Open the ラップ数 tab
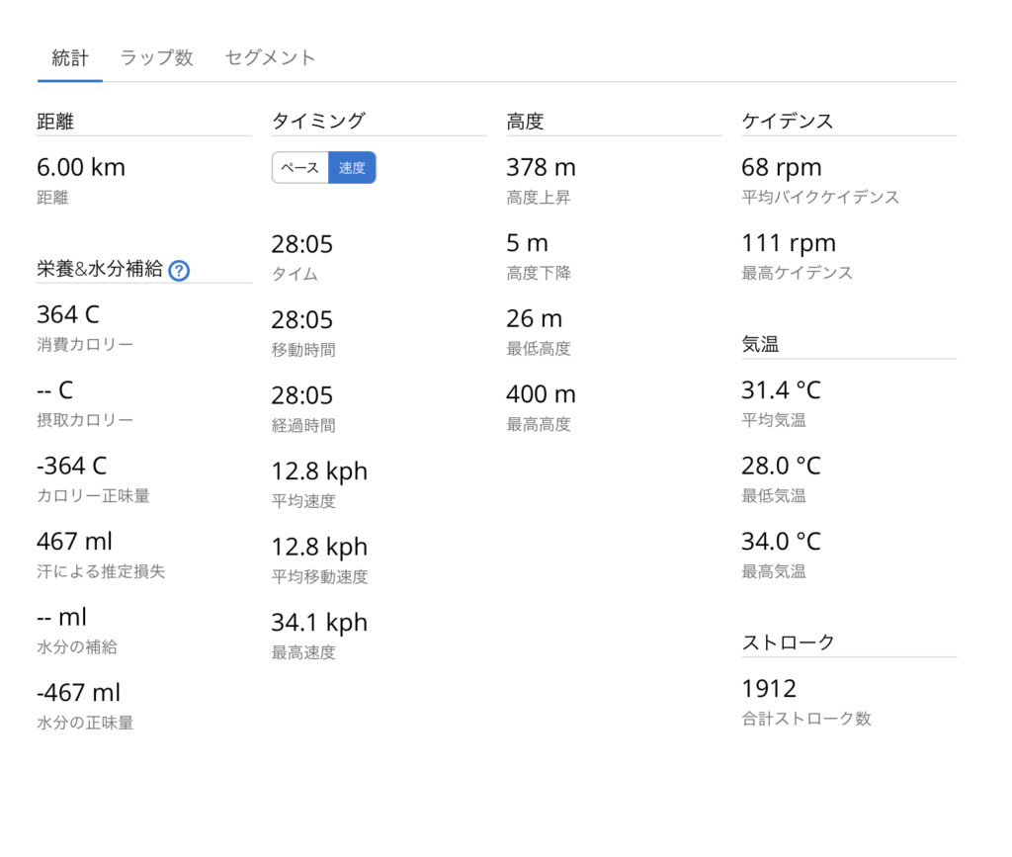The height and width of the screenshot is (857, 1012). (156, 57)
